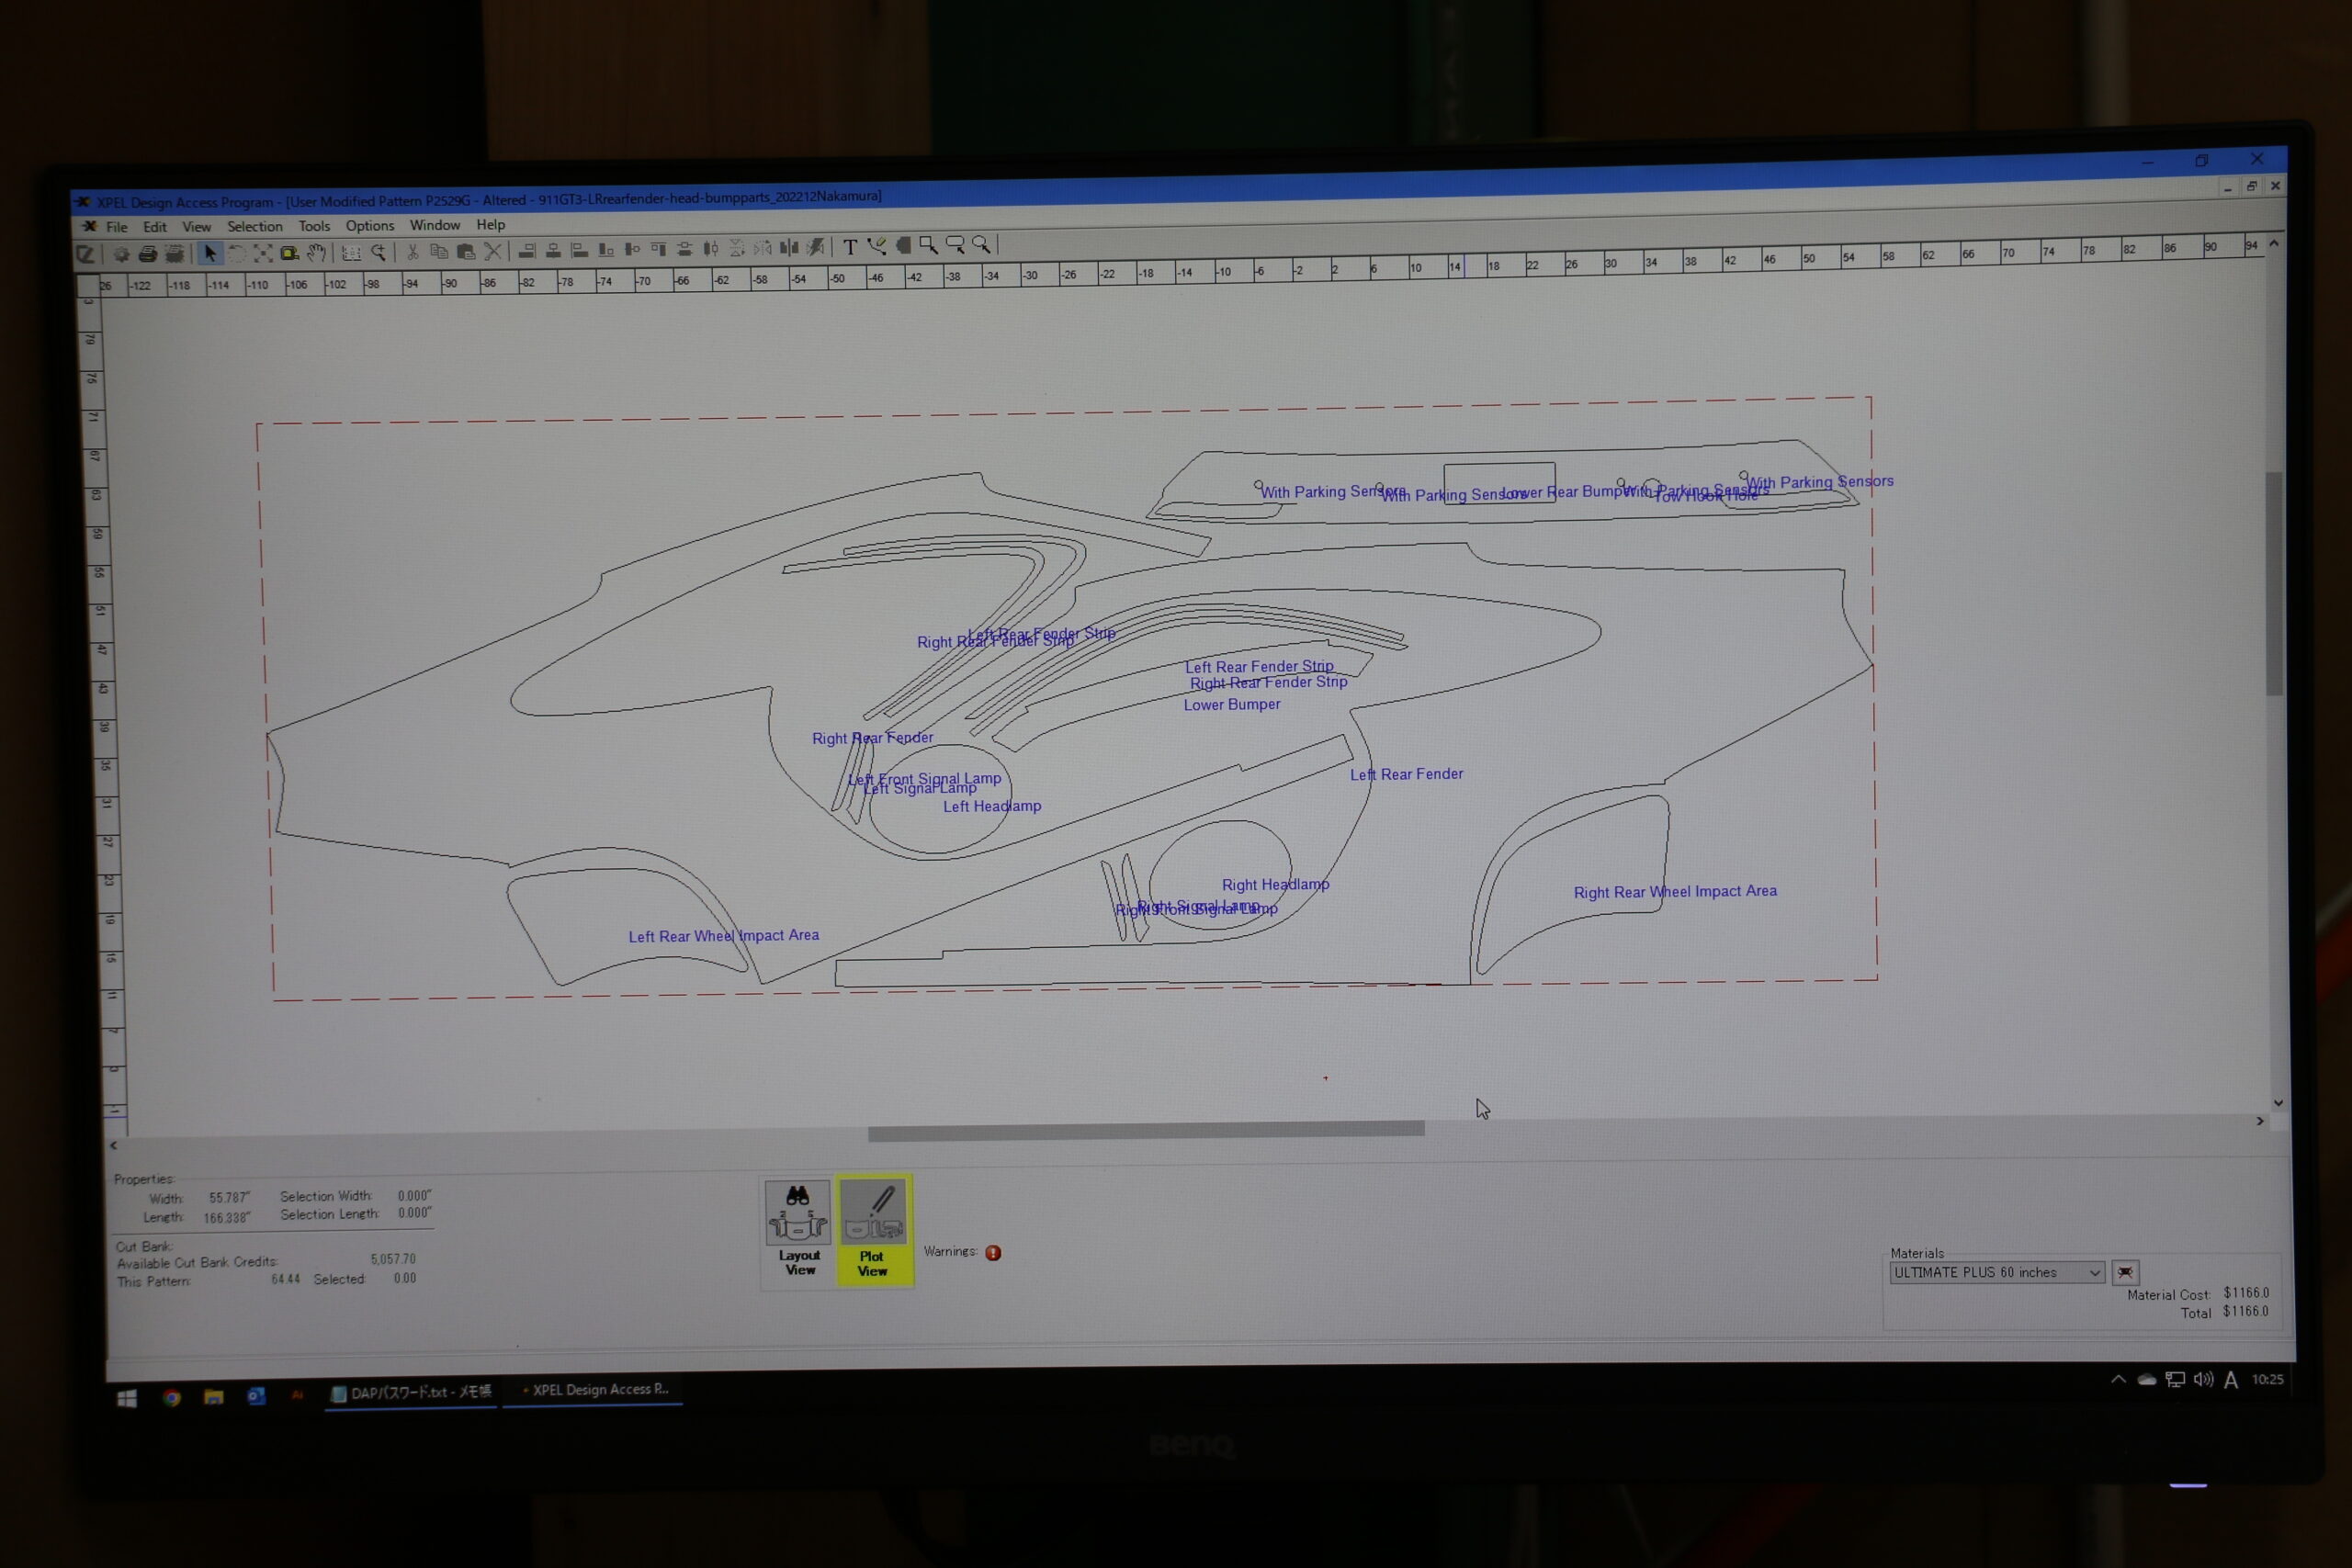Switch to DAP Notepad taskbar window
Viewport: 2352px width, 1568px height.
[411, 1392]
